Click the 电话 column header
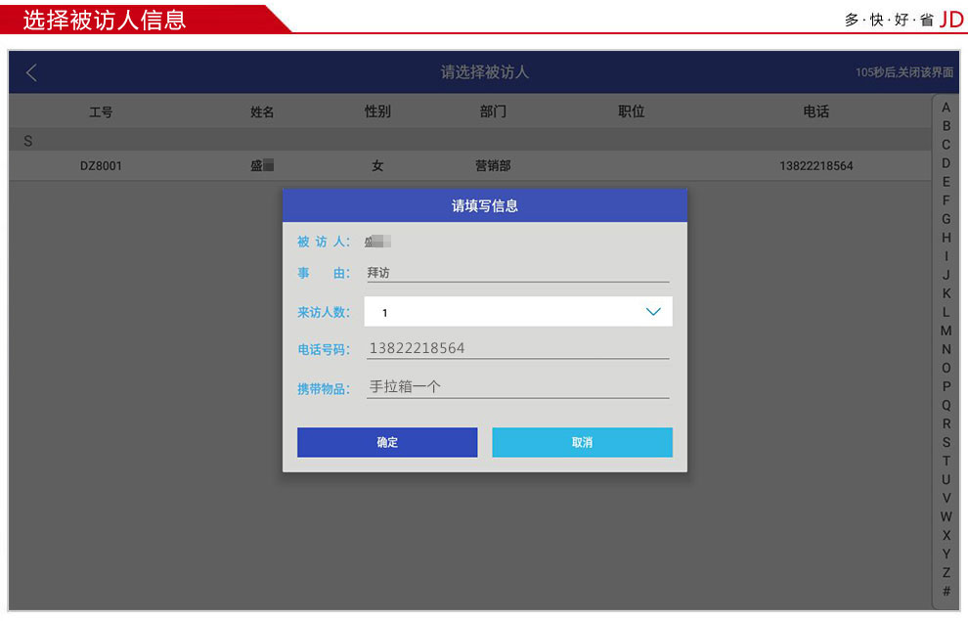Screen dimensions: 968x621 (x=815, y=112)
